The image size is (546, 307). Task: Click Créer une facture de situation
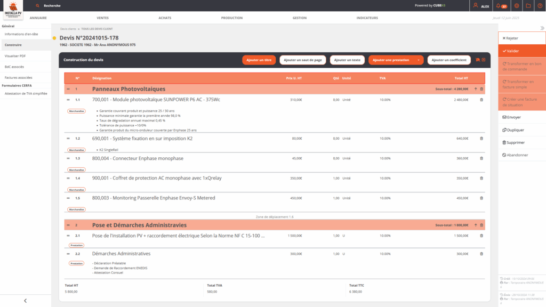click(x=521, y=102)
